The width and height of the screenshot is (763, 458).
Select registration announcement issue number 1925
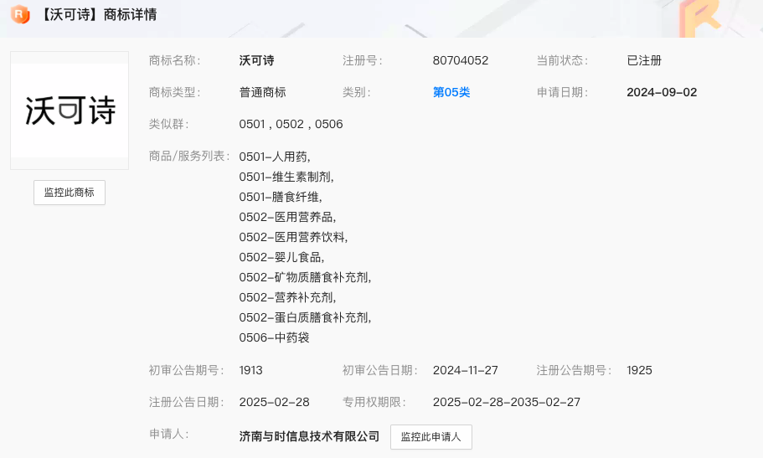[x=639, y=370]
